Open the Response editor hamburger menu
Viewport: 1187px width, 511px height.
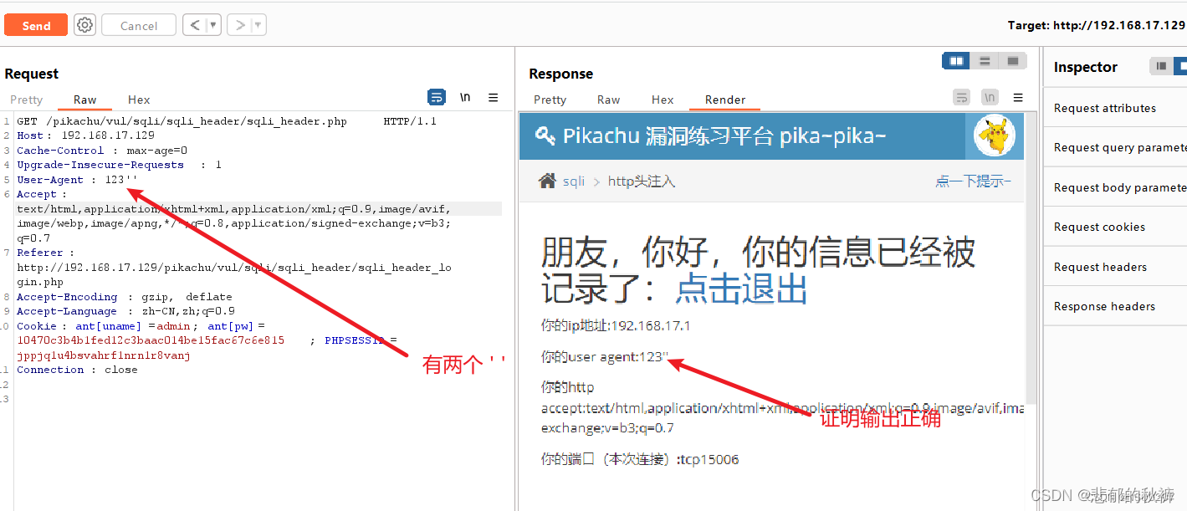tap(1018, 98)
